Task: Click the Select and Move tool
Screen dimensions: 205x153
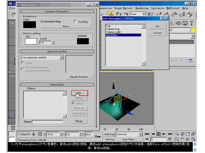Action: [x=111, y=14]
